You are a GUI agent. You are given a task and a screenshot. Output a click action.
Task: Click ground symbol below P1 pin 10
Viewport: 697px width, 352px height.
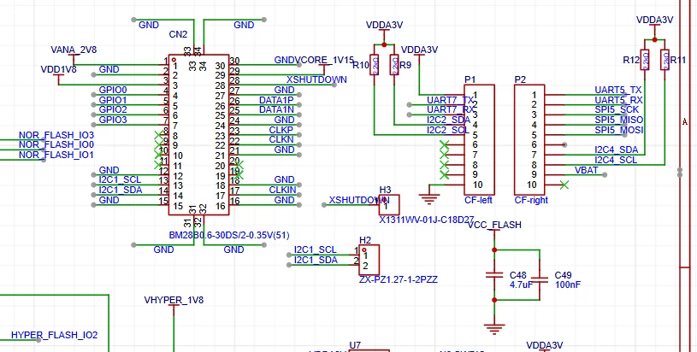click(x=429, y=197)
